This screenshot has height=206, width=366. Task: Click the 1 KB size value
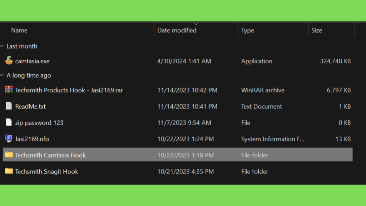pos(345,107)
